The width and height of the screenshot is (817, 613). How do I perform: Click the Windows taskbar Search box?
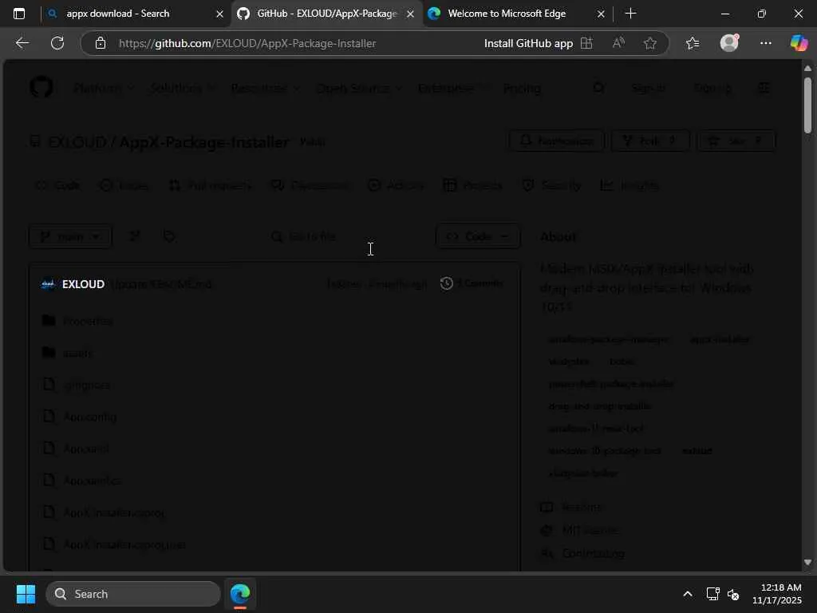(x=133, y=594)
